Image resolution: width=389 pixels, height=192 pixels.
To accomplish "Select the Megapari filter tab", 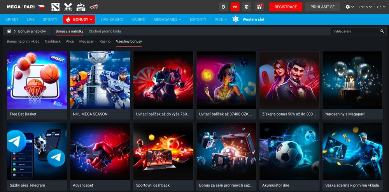I will [87, 42].
